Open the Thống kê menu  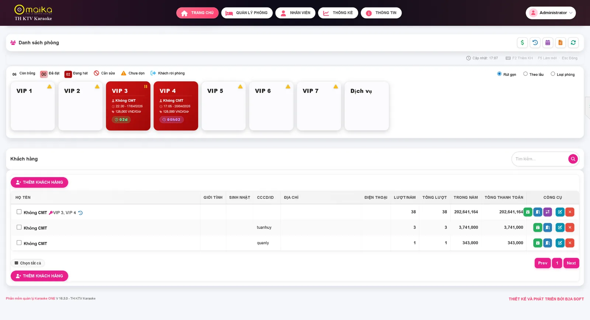coord(338,13)
